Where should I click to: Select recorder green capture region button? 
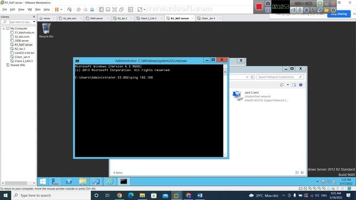[x=320, y=3]
